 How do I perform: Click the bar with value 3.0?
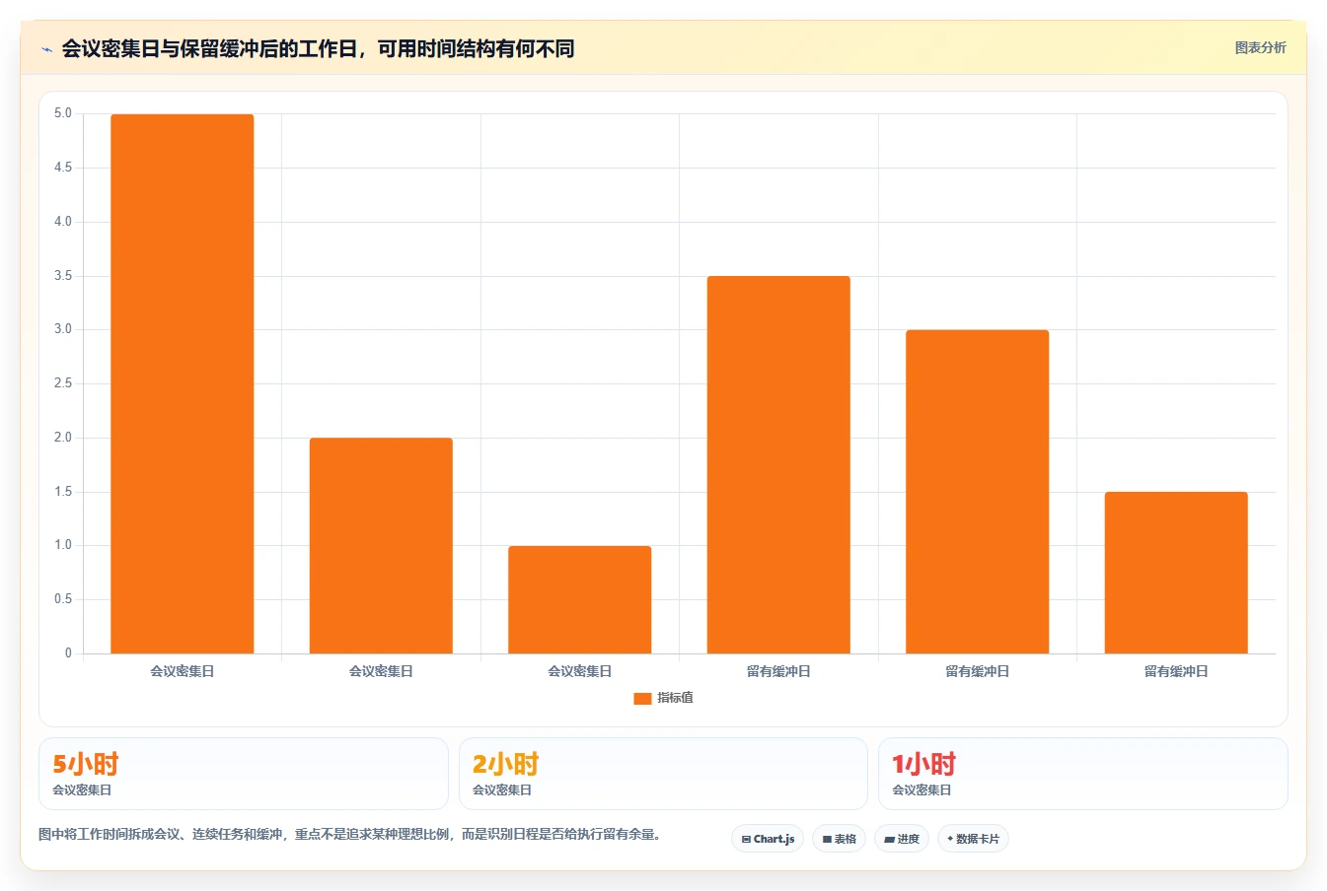pos(978,491)
